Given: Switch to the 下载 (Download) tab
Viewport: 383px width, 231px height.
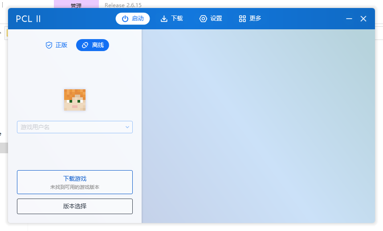Looking at the screenshot, I should pyautogui.click(x=172, y=19).
